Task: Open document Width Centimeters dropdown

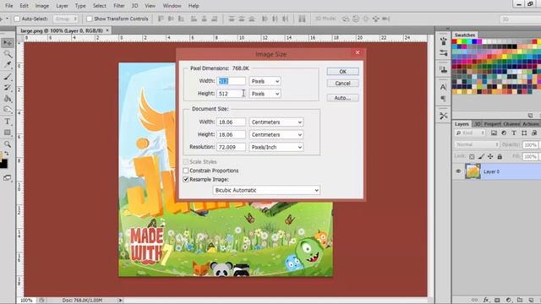Action: [276, 122]
